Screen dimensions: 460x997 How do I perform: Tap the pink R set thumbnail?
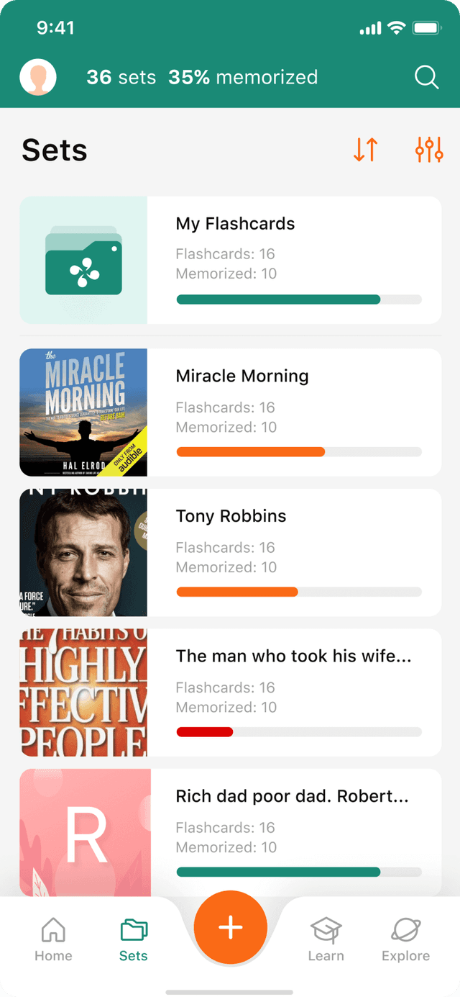coord(85,832)
